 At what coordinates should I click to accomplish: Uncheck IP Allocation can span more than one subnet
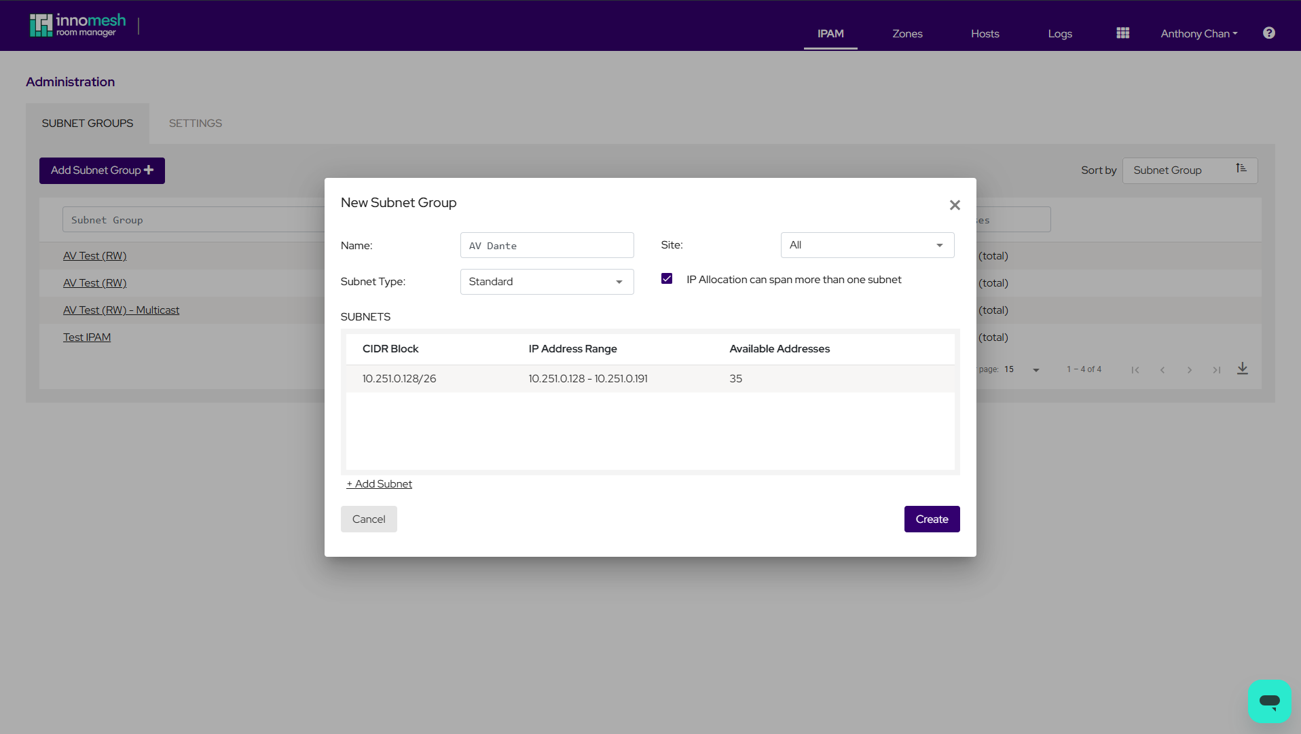(666, 278)
